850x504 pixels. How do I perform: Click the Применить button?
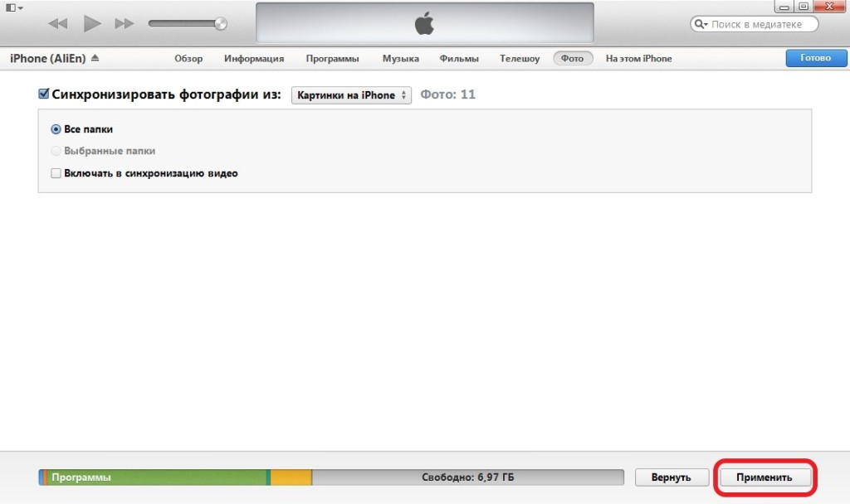(764, 477)
